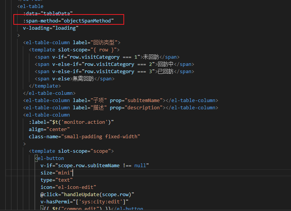Screen dimensions: 291x211
Task: Click the el-button opening tag
Action: (x=50, y=158)
